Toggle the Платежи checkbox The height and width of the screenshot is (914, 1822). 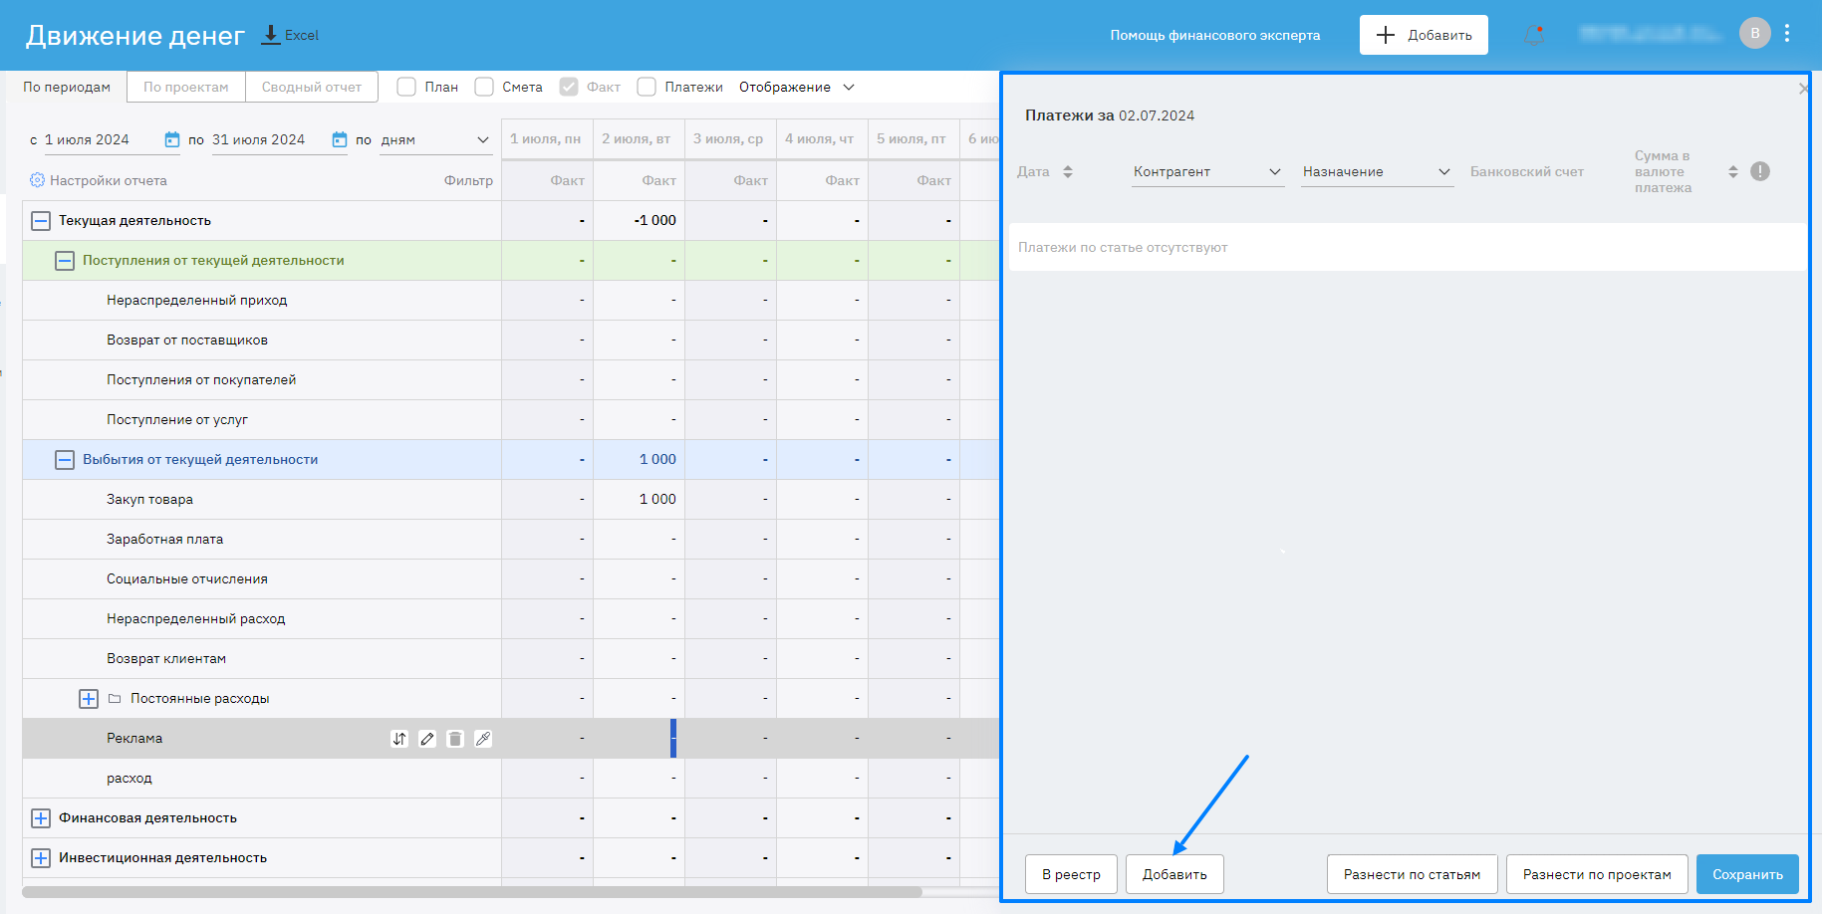647,87
